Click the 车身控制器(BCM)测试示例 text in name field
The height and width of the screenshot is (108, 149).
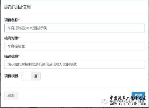tap(27, 28)
